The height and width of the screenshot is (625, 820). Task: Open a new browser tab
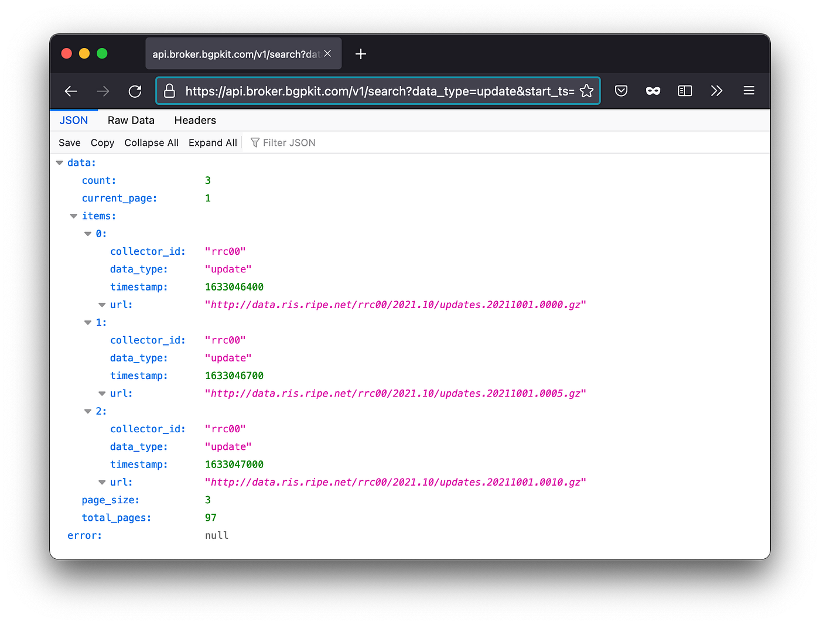(x=361, y=54)
